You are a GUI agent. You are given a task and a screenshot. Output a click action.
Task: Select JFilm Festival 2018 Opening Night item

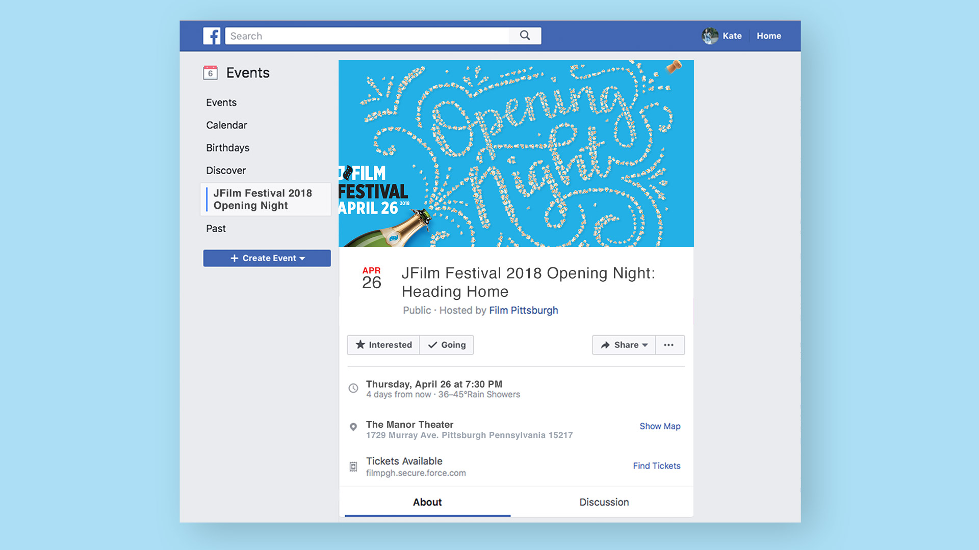click(x=266, y=199)
